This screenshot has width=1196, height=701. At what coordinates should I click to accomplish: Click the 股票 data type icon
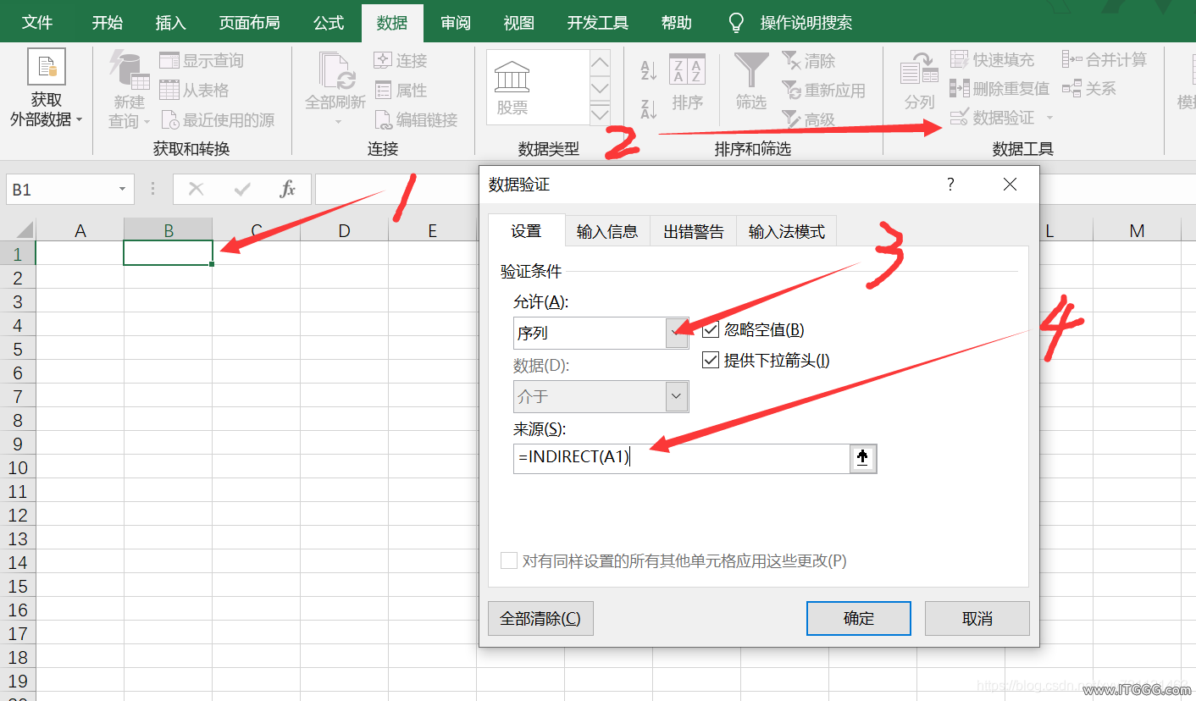512,80
